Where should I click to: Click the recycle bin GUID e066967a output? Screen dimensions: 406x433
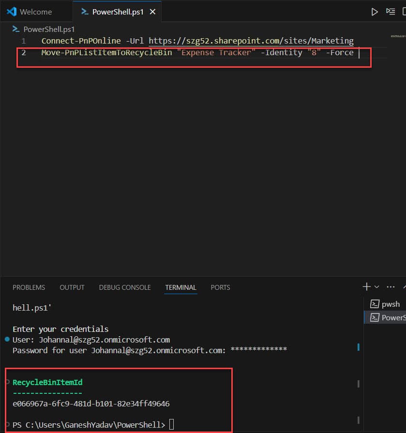91,403
